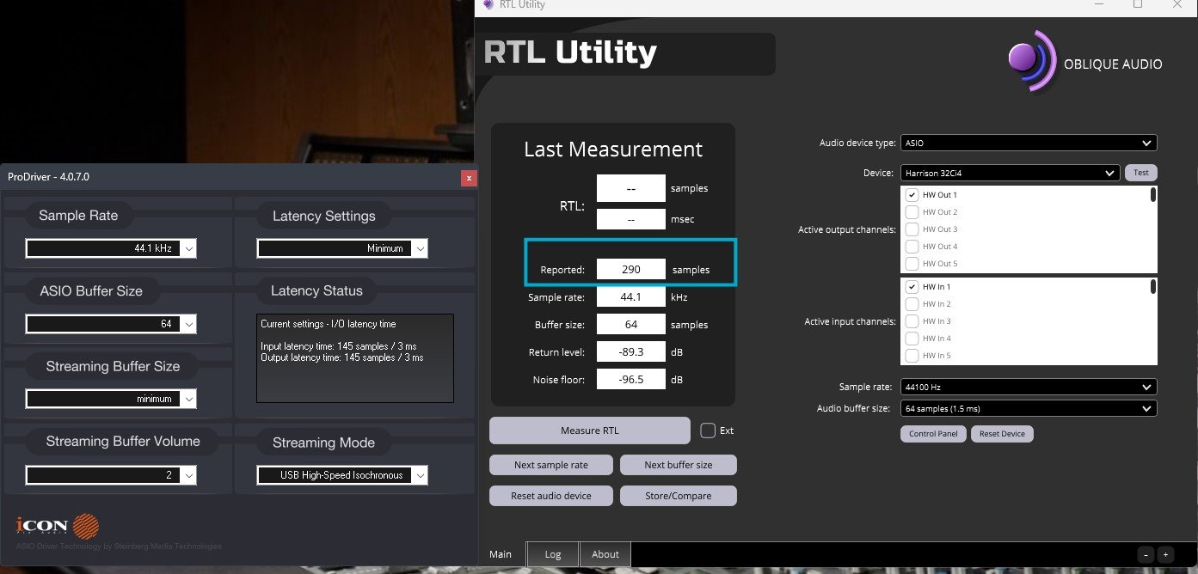Click the Next sample rate button
1198x574 pixels.
point(551,465)
